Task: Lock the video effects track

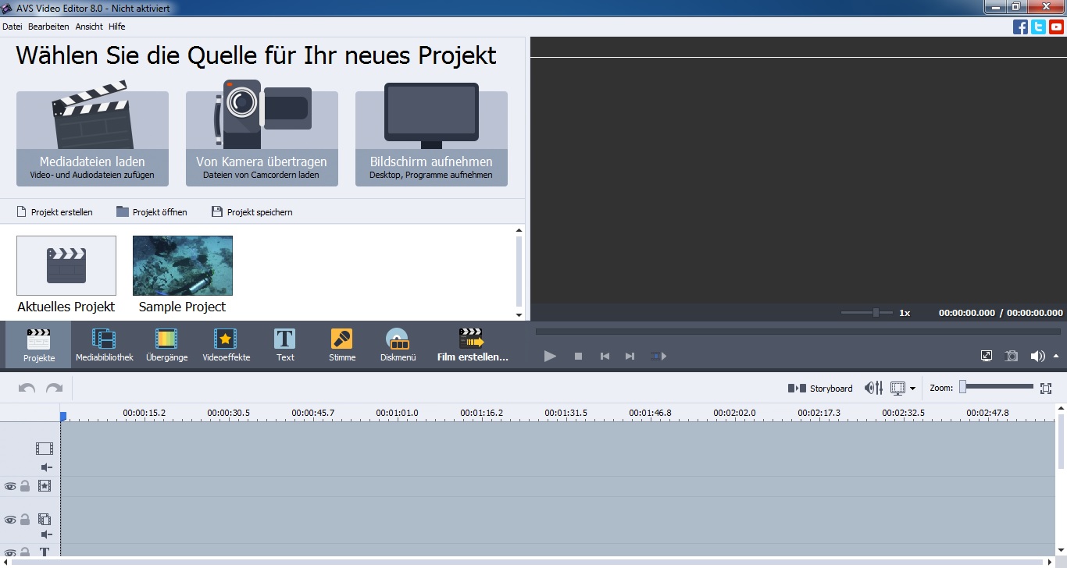Action: tap(25, 486)
